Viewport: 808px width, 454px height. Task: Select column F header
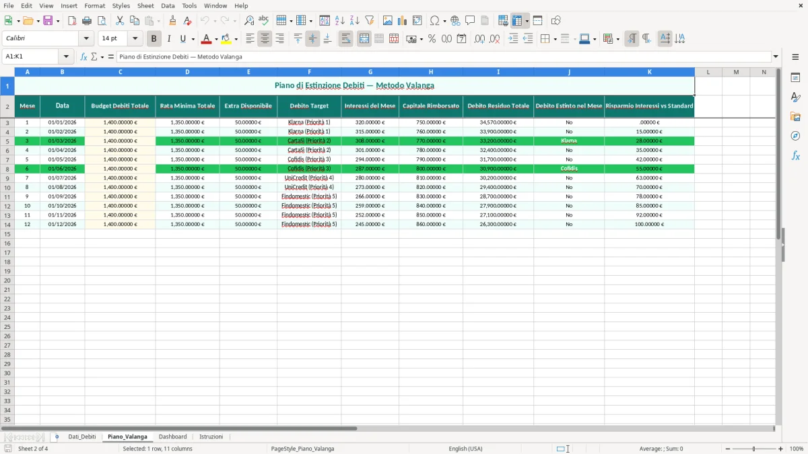(x=309, y=72)
